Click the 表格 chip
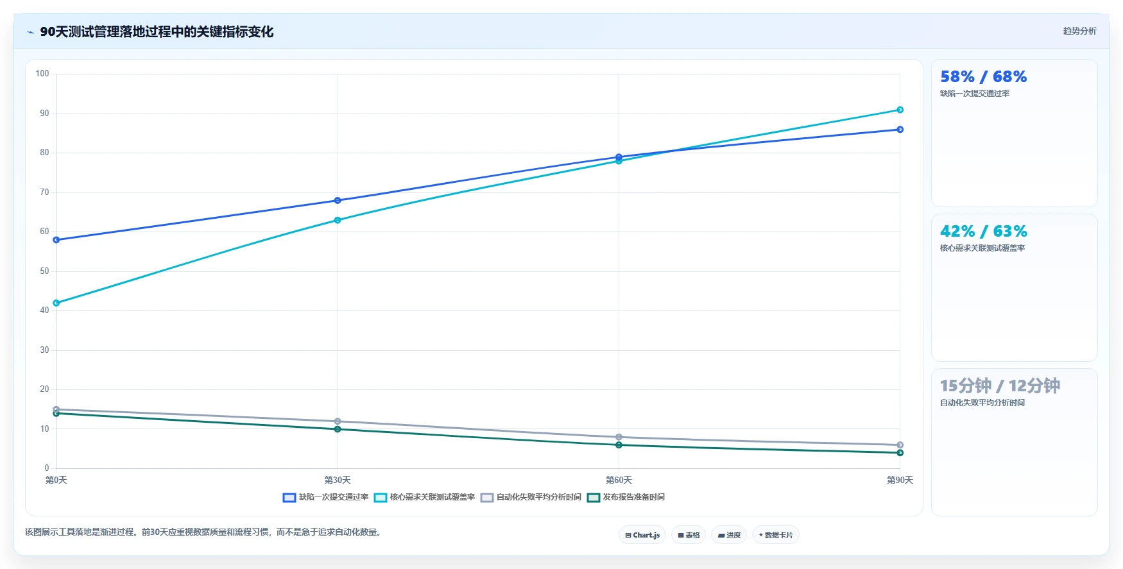The width and height of the screenshot is (1123, 569). pos(689,535)
